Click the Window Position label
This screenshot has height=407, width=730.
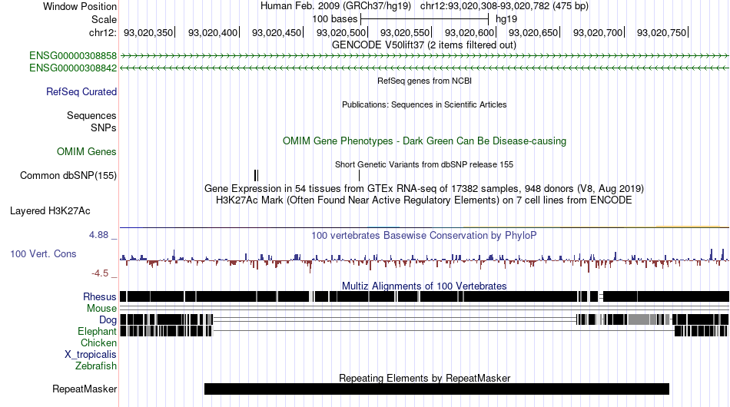point(80,6)
